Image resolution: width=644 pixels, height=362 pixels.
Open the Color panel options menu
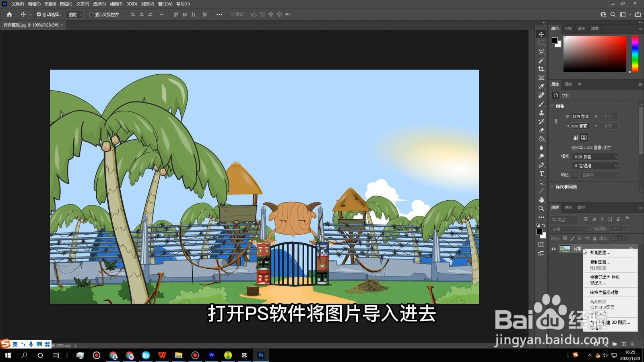click(640, 29)
